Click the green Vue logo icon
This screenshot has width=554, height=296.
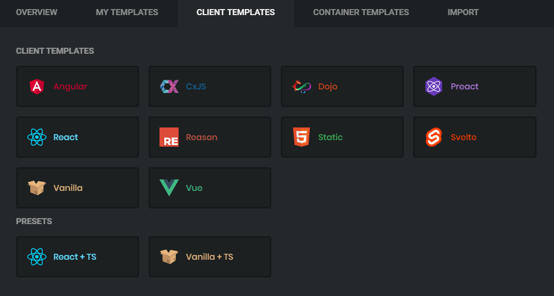pyautogui.click(x=169, y=188)
